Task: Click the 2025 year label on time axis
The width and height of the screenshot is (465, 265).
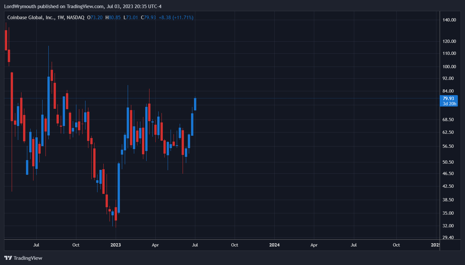Action: pos(435,245)
